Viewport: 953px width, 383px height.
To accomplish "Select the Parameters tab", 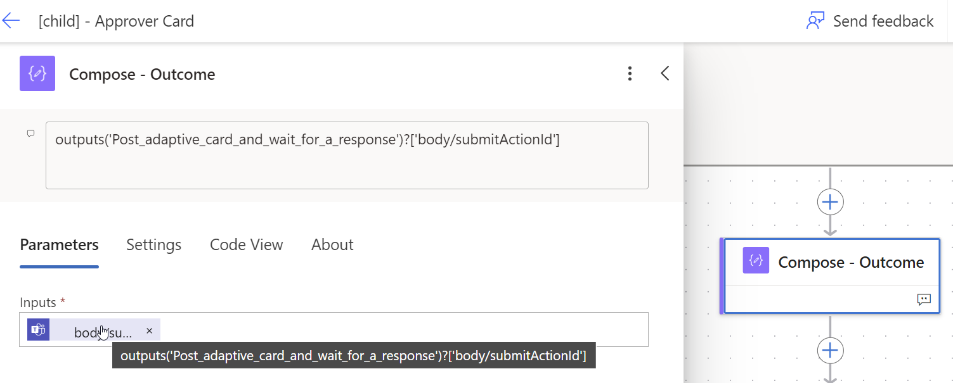I will click(x=59, y=245).
